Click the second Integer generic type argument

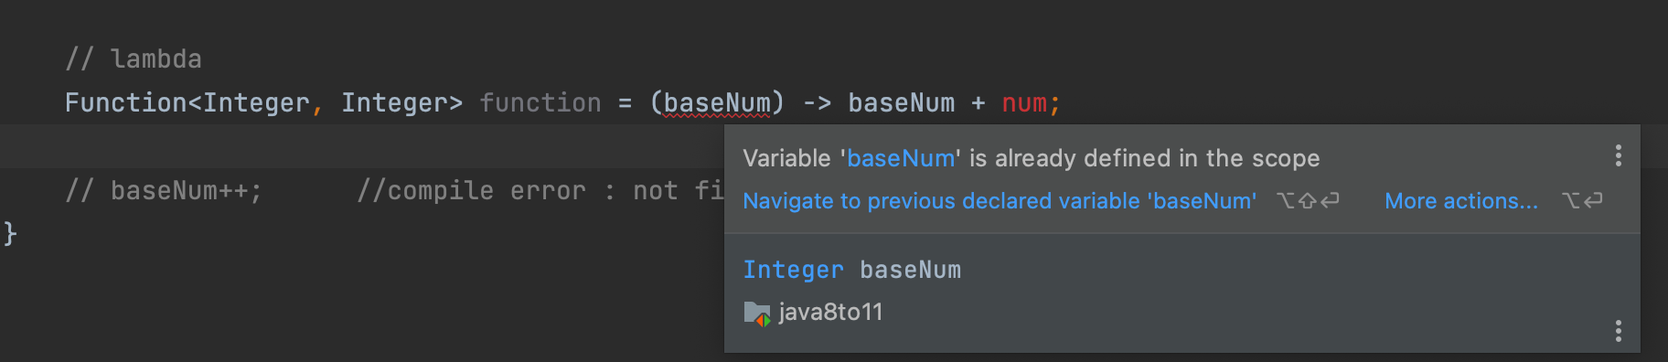393,103
